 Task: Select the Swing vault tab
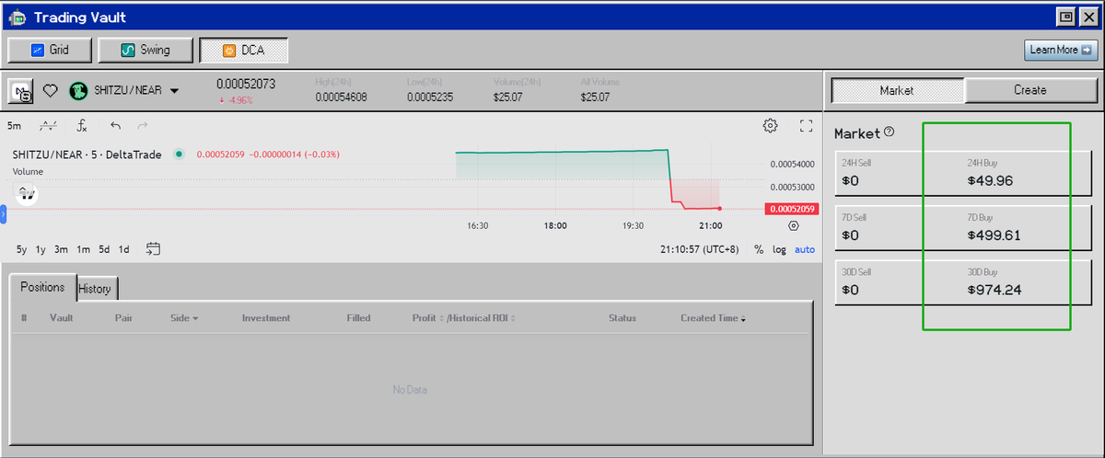tap(146, 50)
